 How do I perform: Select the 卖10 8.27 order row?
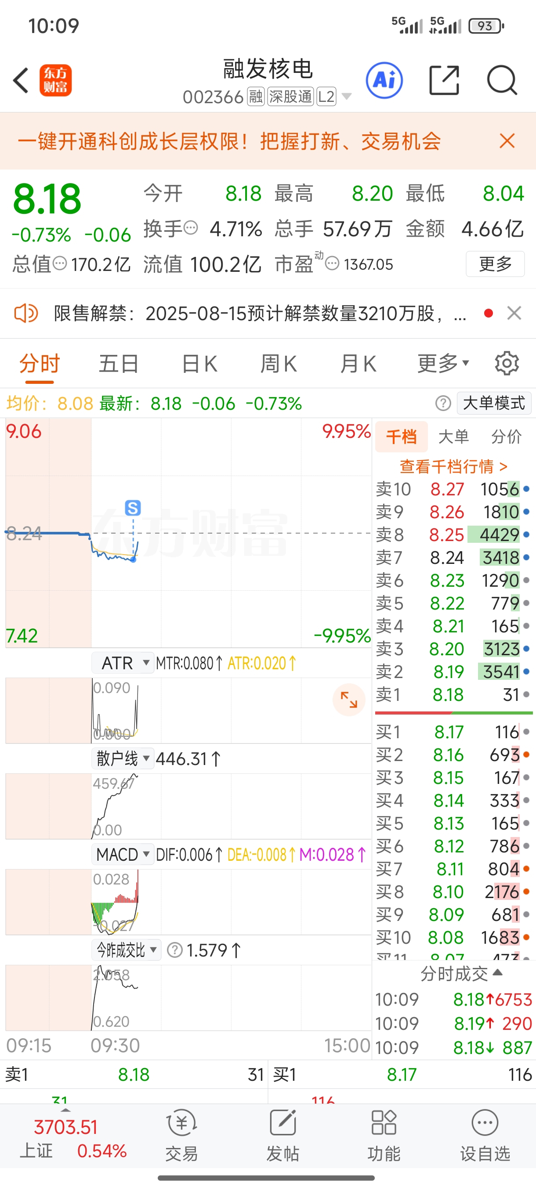click(453, 489)
